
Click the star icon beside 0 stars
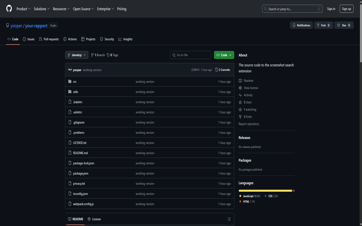[240, 102]
